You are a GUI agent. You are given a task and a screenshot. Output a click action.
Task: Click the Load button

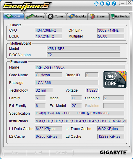point(38,152)
